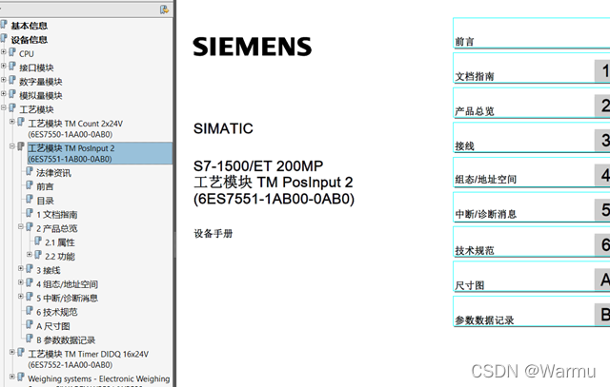The height and width of the screenshot is (387, 610).
Task: Go to 2.1 属性 bookmark
Action: pyautogui.click(x=60, y=242)
